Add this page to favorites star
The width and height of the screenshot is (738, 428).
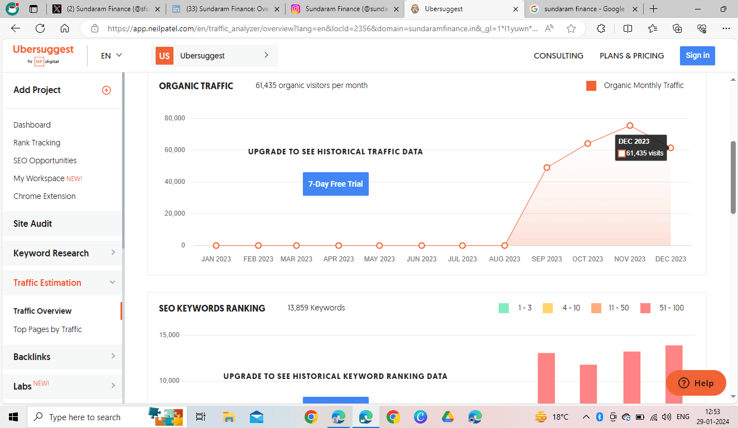coord(571,28)
